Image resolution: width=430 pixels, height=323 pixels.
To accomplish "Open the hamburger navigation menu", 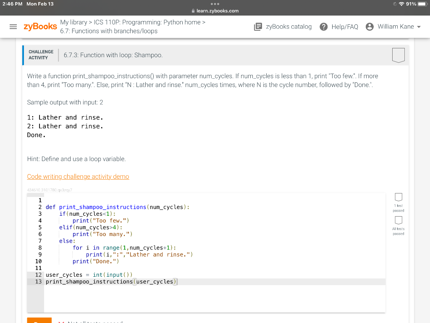I will coord(13,26).
